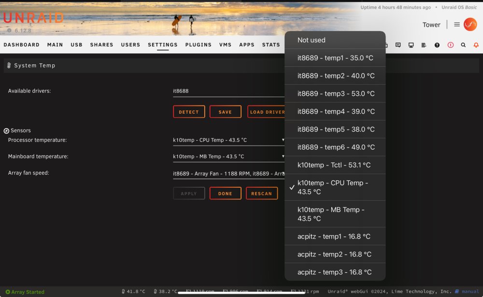Click the Sensors section gauge icon

(6, 131)
